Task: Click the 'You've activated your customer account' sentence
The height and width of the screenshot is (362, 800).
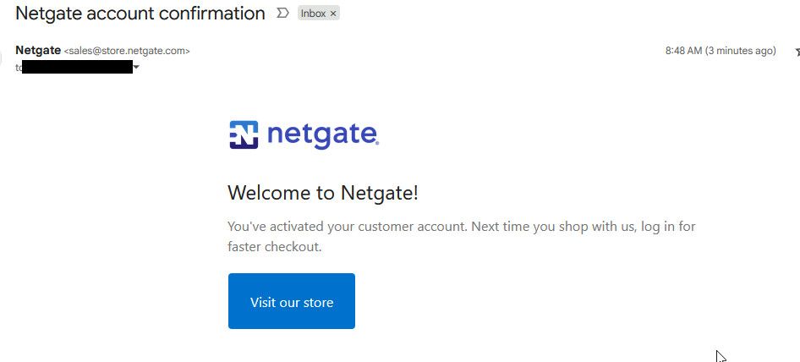Action: click(x=348, y=226)
